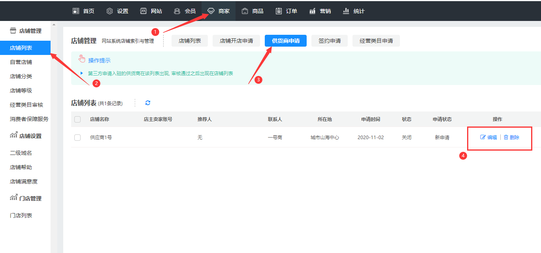Switch to the 店铺开店申请 tab
The width and height of the screenshot is (541, 253).
(x=236, y=41)
